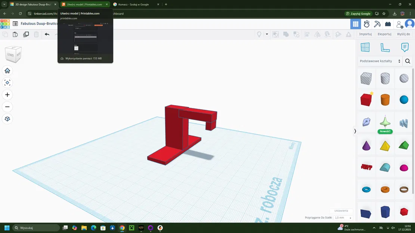Select the Ruler tool

click(x=385, y=47)
